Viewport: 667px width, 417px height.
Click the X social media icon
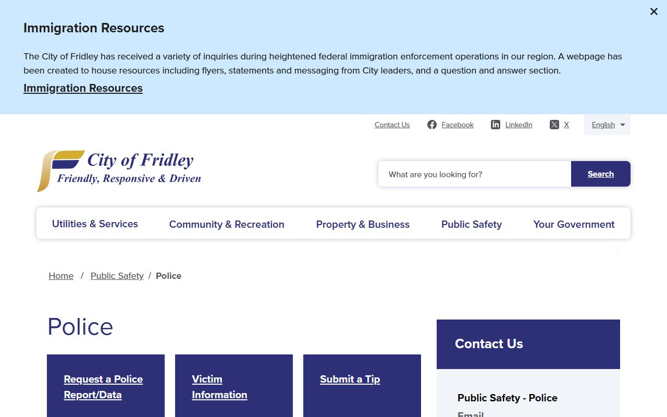point(554,125)
